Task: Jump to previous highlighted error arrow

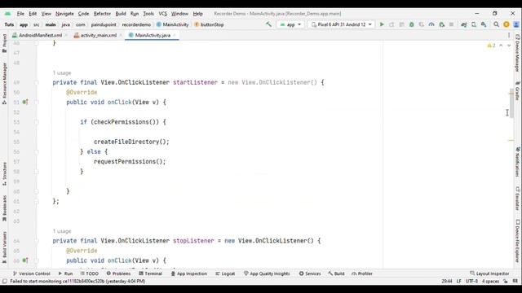Action: [501, 46]
